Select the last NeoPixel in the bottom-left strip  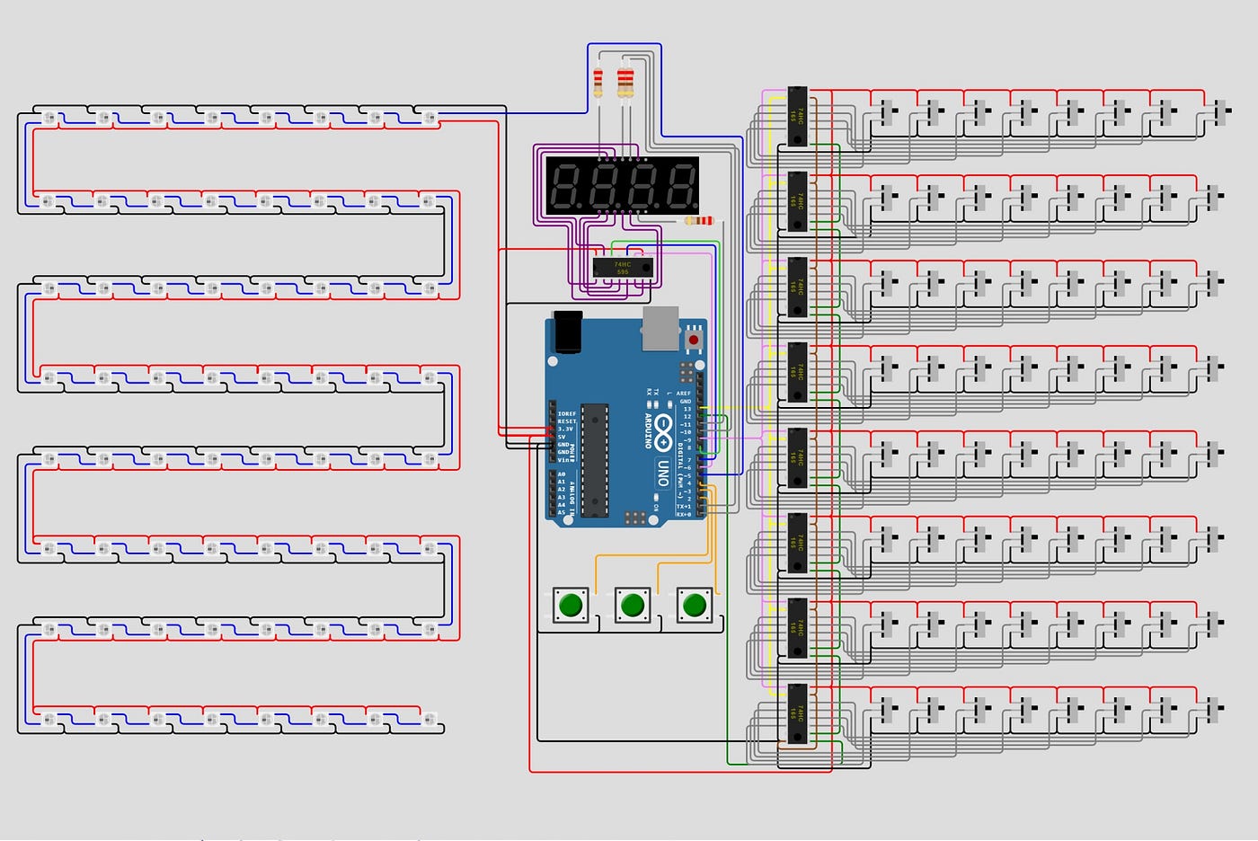[431, 719]
